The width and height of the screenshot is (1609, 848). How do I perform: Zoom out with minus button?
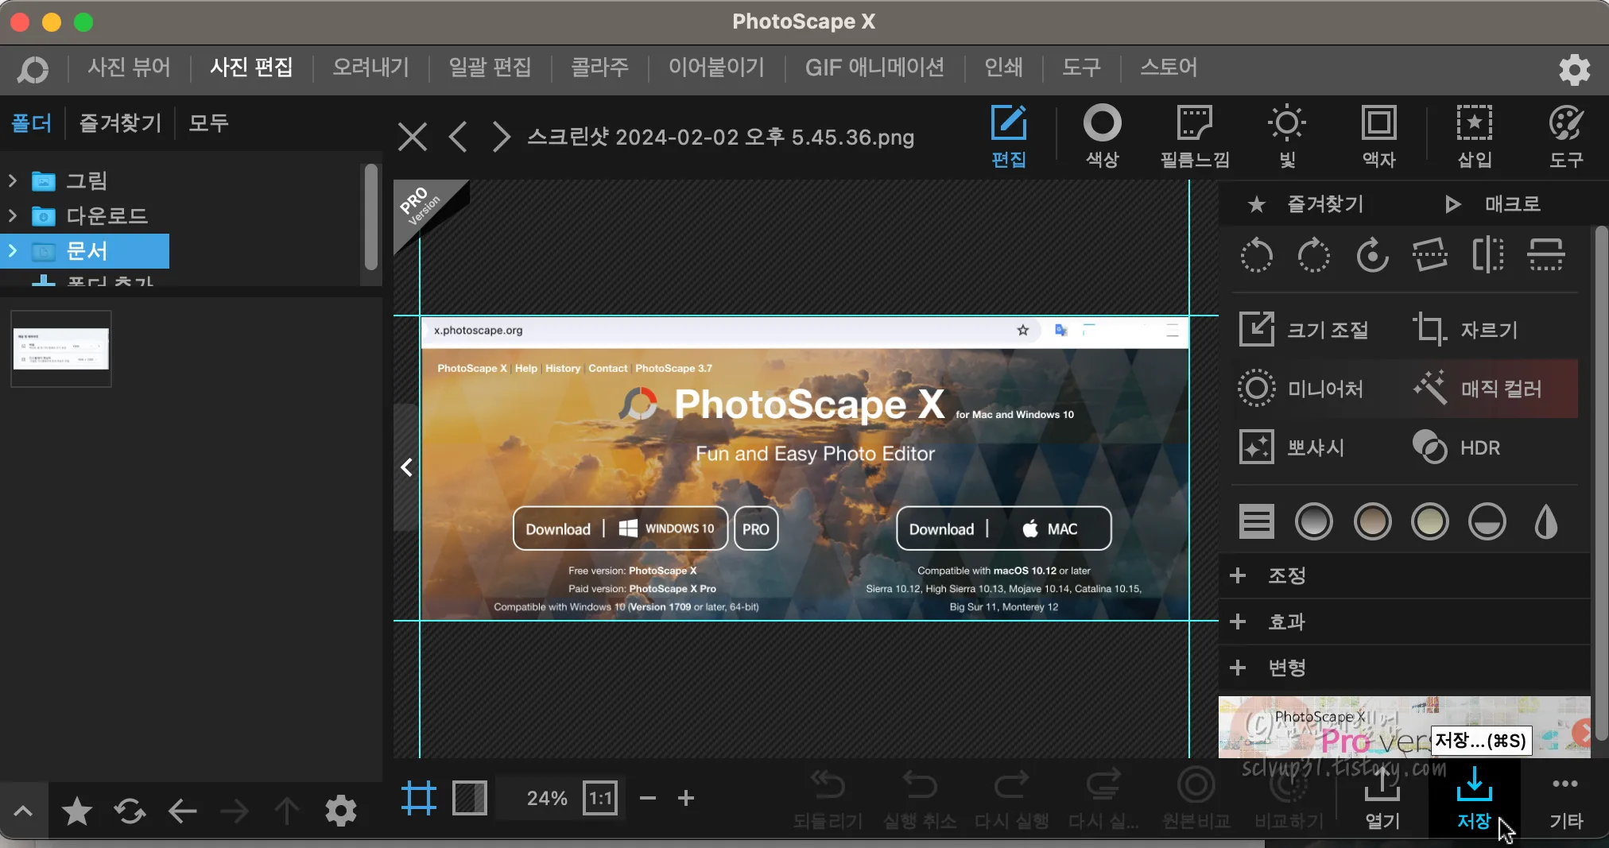pos(648,798)
